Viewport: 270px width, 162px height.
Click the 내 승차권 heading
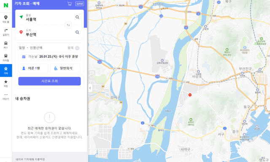point(23,98)
